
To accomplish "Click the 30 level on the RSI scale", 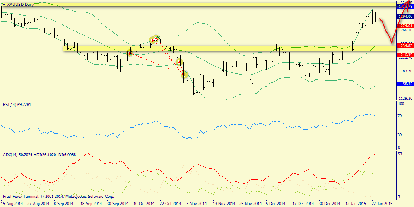I will pos(400,135).
